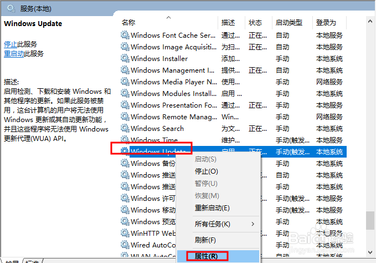The image size is (376, 263).
Task: Click the Windows Management Instrumentation gear icon
Action: (125, 70)
